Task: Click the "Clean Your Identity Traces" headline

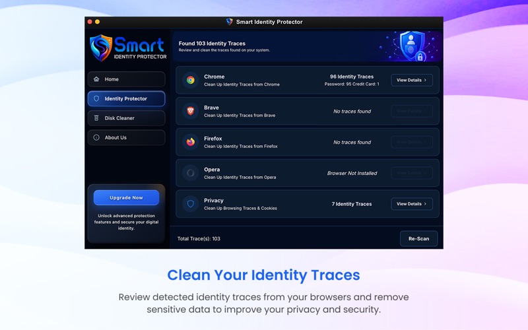Action: [x=263, y=275]
